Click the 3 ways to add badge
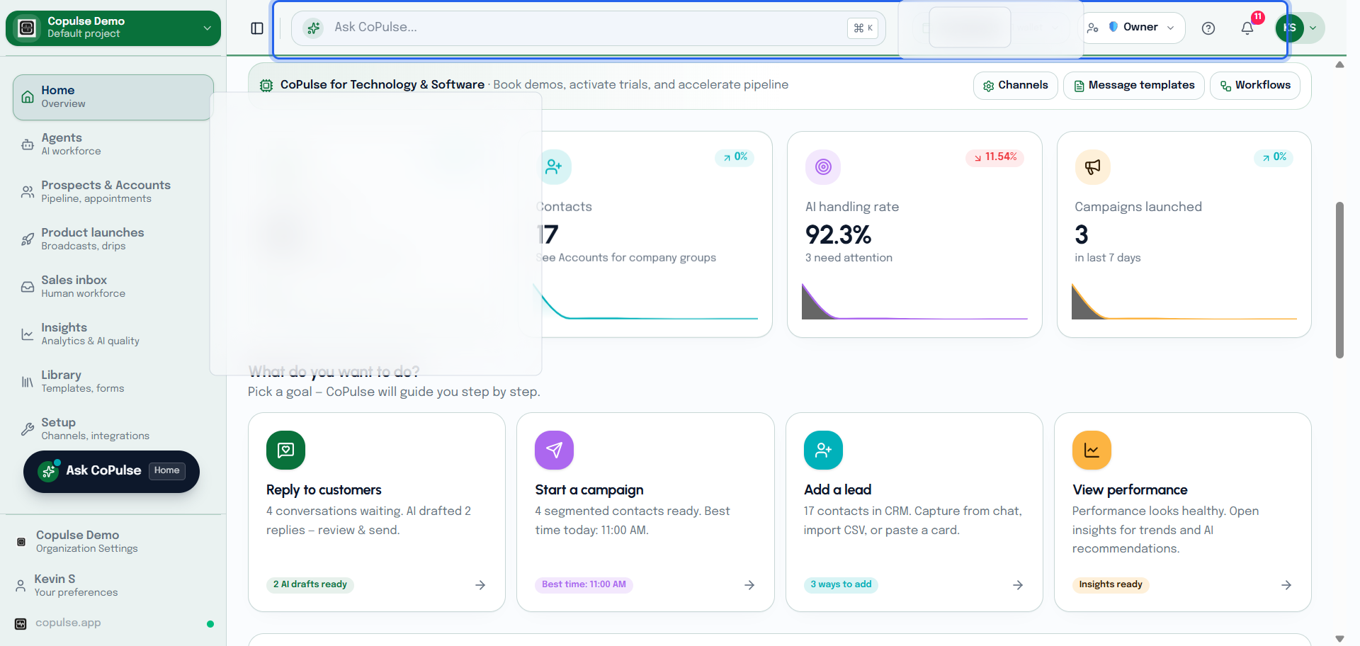This screenshot has height=646, width=1360. [x=841, y=584]
